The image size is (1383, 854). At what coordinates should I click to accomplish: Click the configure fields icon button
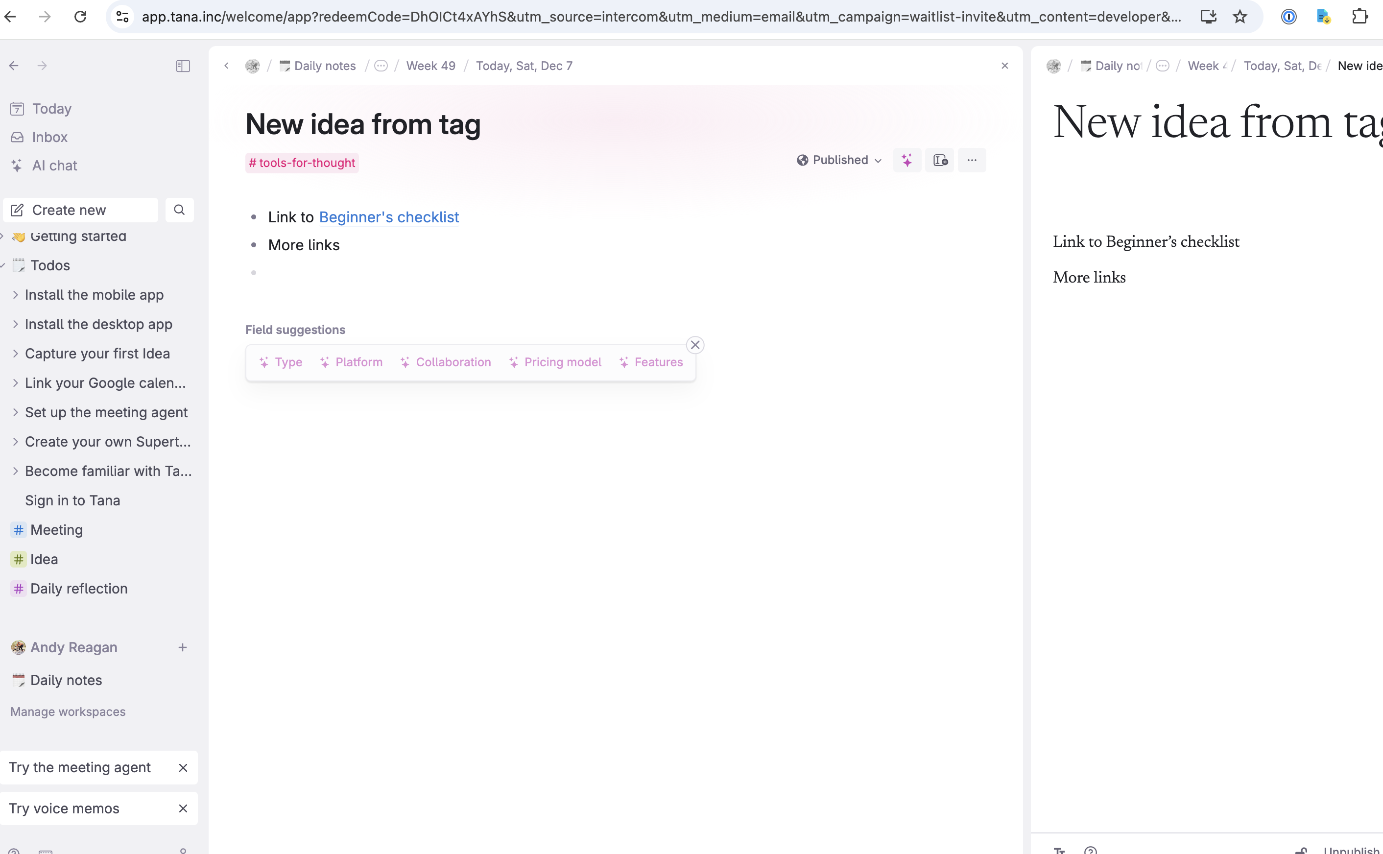tap(940, 161)
